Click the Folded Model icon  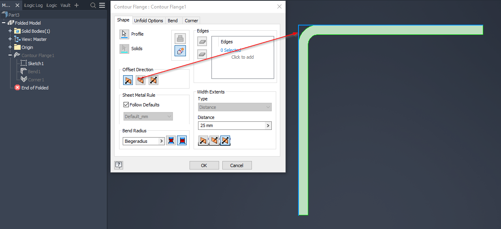pyautogui.click(x=11, y=23)
